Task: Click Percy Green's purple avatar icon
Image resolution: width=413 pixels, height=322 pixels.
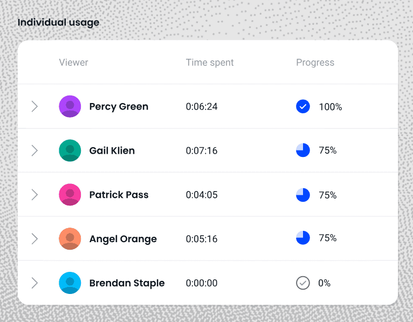Action: (70, 106)
